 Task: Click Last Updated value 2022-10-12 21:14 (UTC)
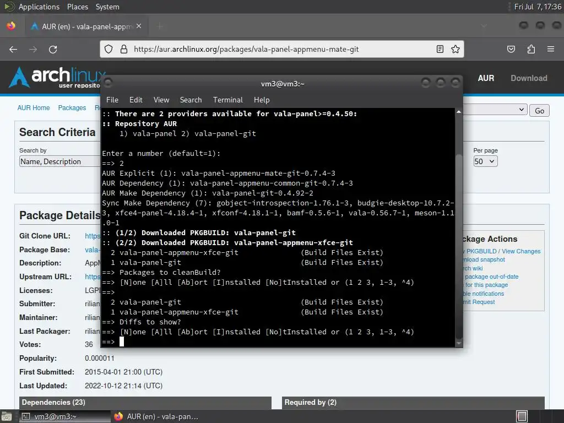[123, 386]
